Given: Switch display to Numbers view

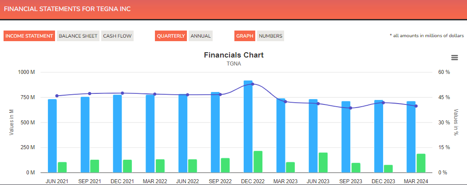Looking at the screenshot, I should point(270,36).
